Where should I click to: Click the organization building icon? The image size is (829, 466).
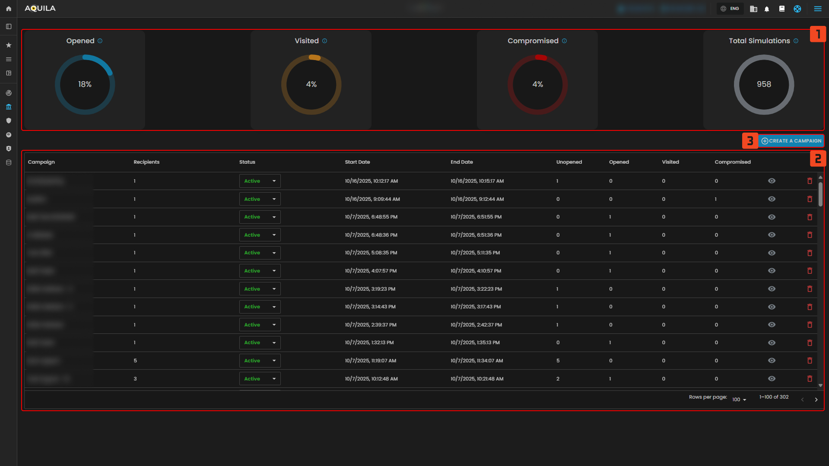(753, 9)
